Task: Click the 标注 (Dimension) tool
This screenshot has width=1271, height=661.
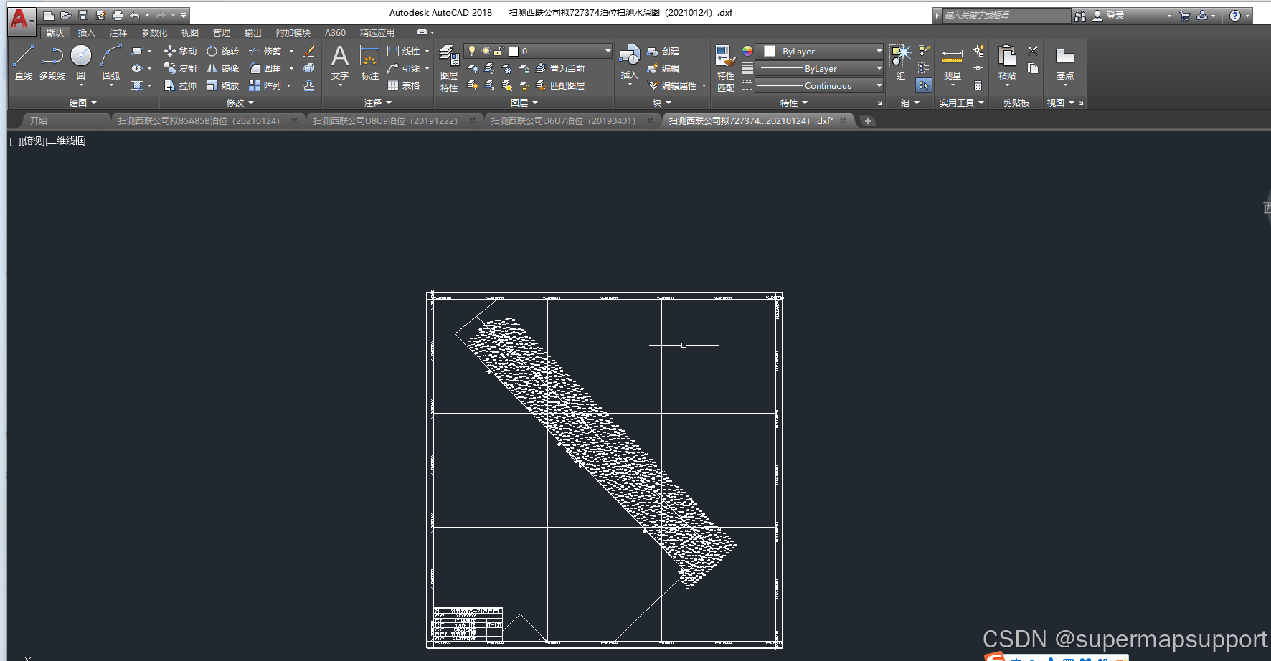Action: coord(369,62)
